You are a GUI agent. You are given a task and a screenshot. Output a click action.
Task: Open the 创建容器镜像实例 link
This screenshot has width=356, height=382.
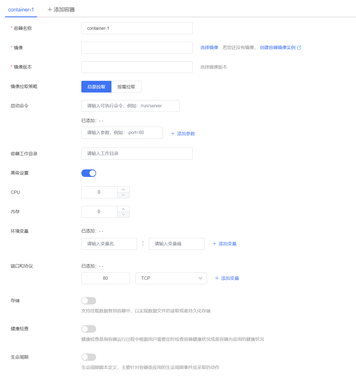click(x=277, y=48)
